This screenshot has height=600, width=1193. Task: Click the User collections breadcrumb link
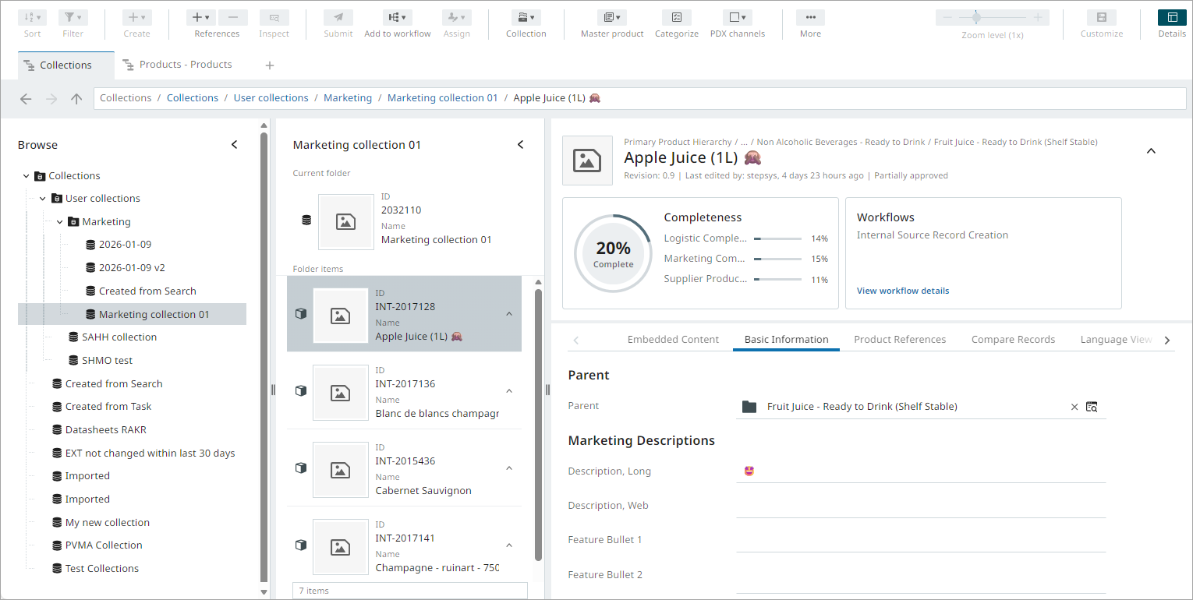(x=271, y=98)
